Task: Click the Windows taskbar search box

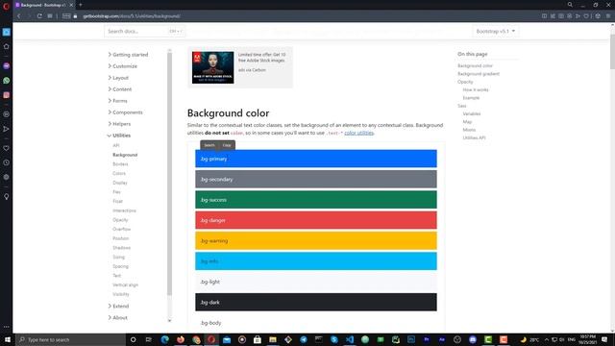Action: click(x=71, y=339)
